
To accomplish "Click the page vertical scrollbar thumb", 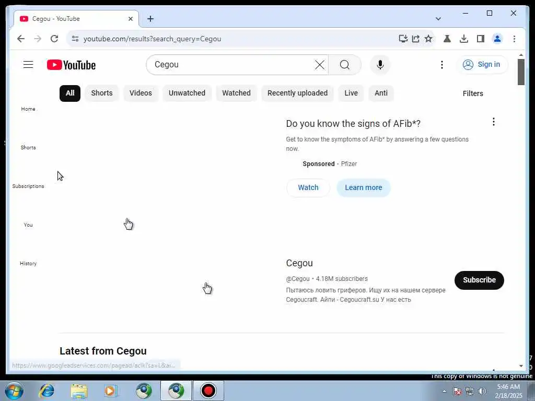I will tap(521, 72).
